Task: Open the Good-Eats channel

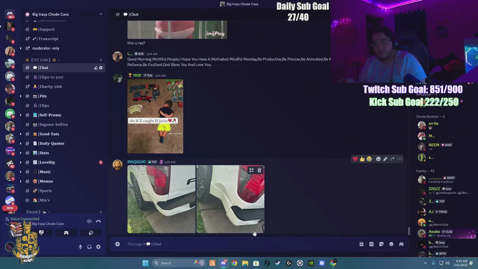Action: pos(63,134)
